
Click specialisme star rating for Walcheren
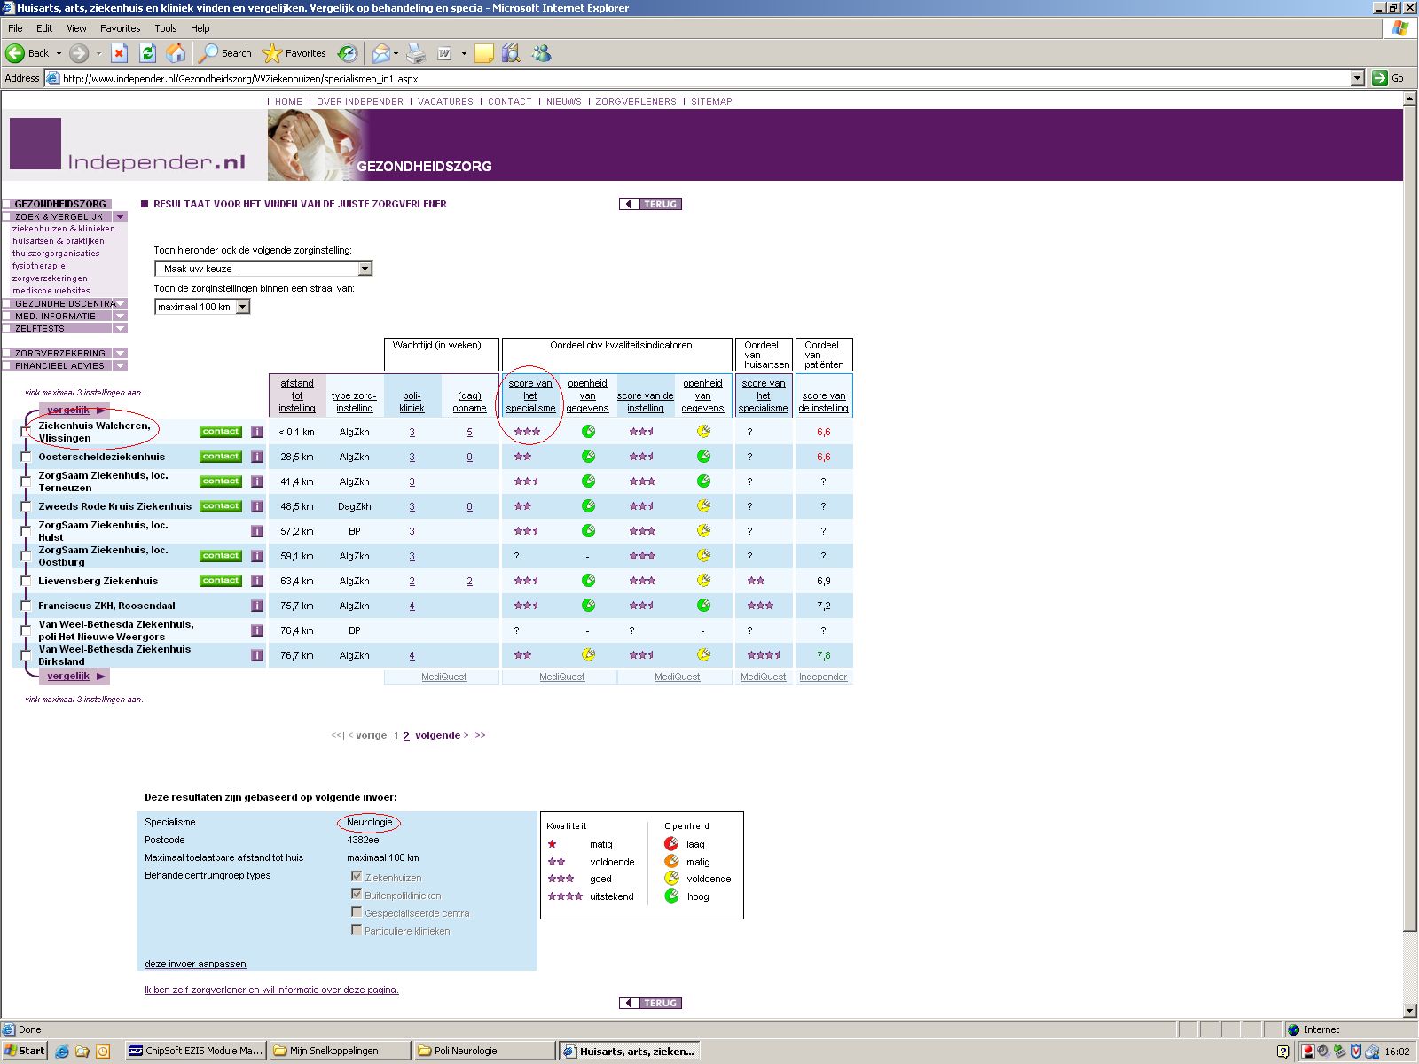coord(527,432)
